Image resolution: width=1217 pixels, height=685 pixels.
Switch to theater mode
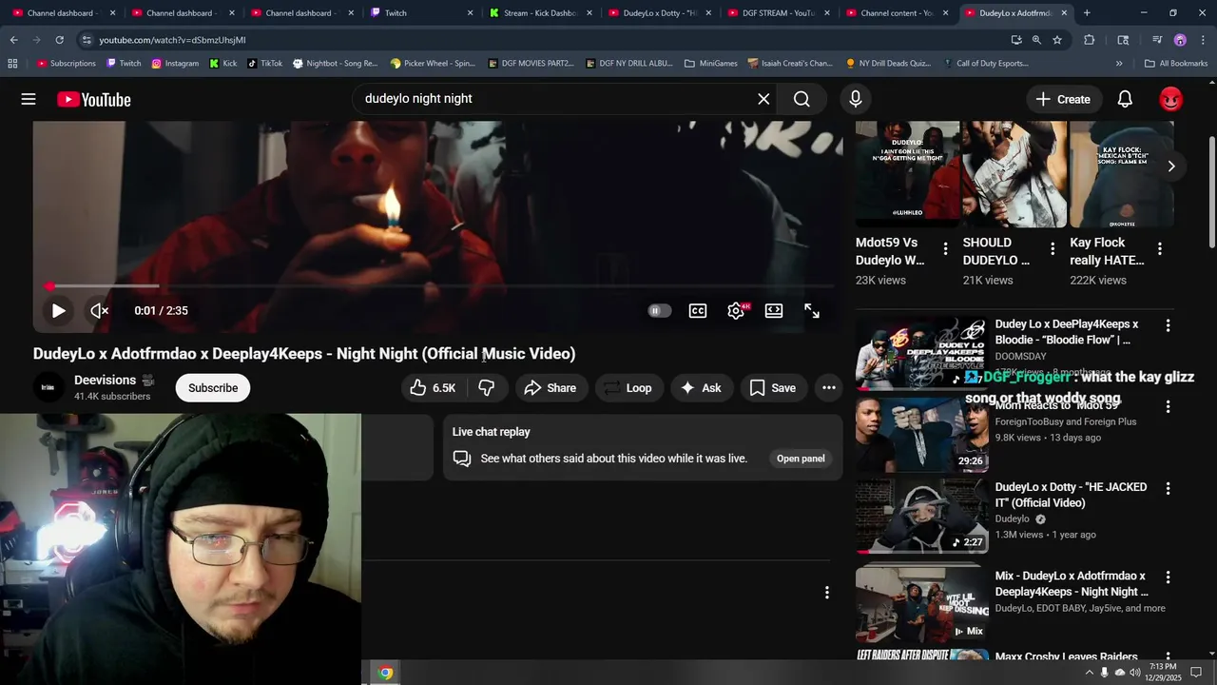pyautogui.click(x=774, y=310)
